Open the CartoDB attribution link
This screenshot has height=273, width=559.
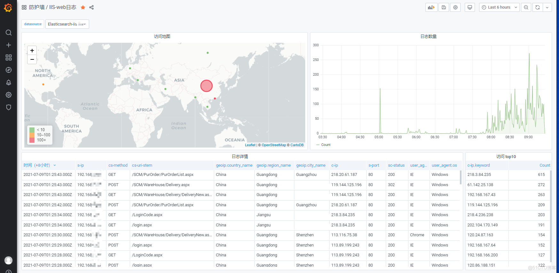point(297,145)
